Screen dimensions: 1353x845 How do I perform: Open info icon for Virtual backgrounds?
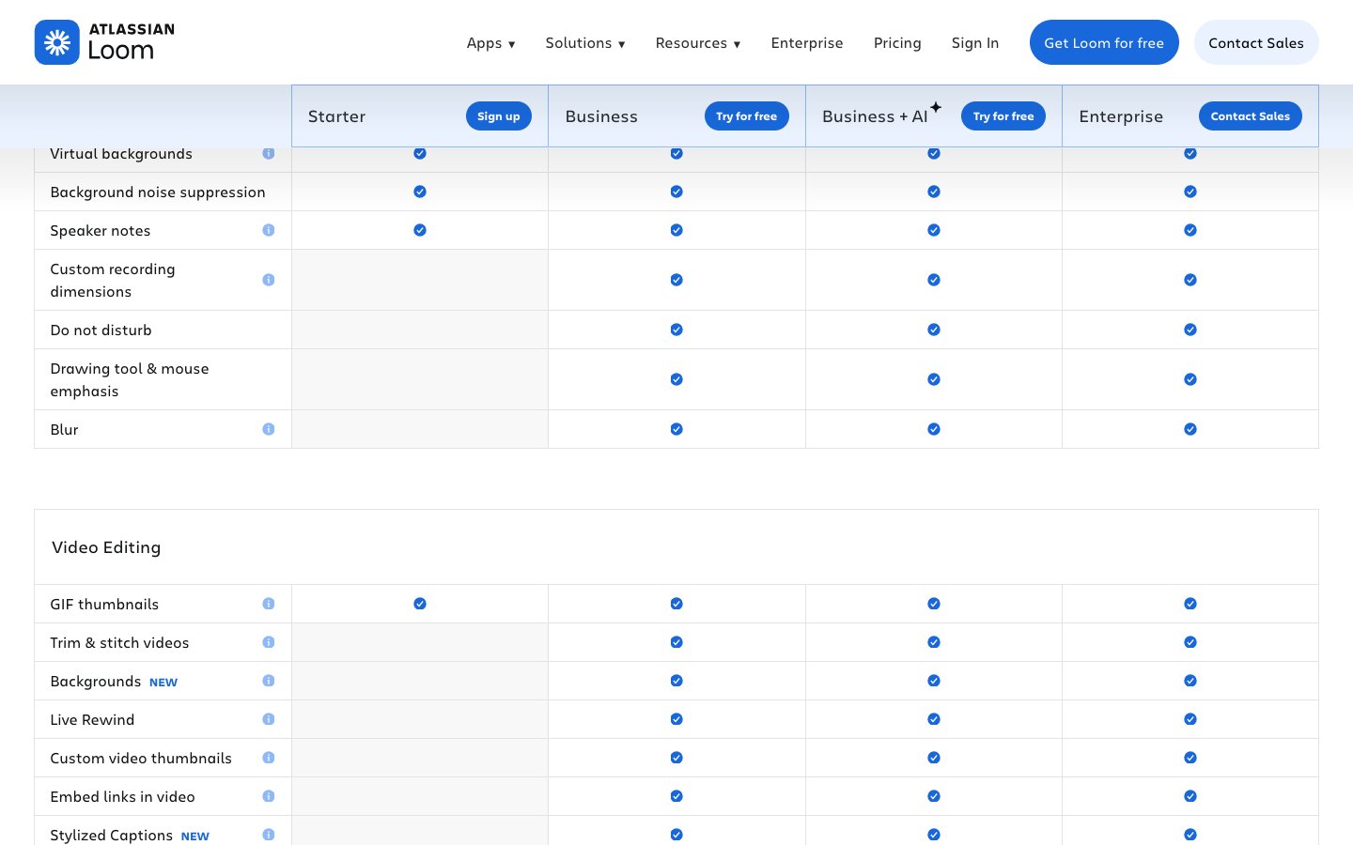tap(269, 154)
